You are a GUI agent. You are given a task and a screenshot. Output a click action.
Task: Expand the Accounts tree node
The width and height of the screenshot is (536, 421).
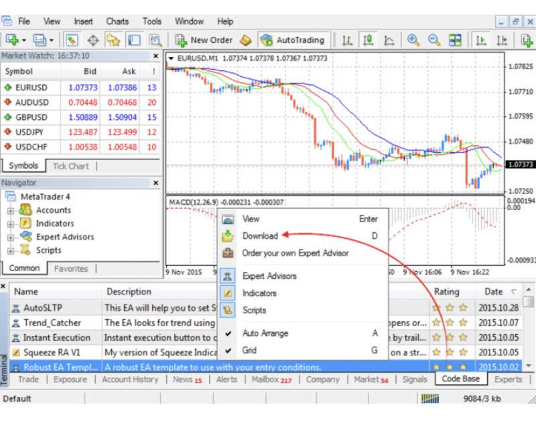click(11, 211)
